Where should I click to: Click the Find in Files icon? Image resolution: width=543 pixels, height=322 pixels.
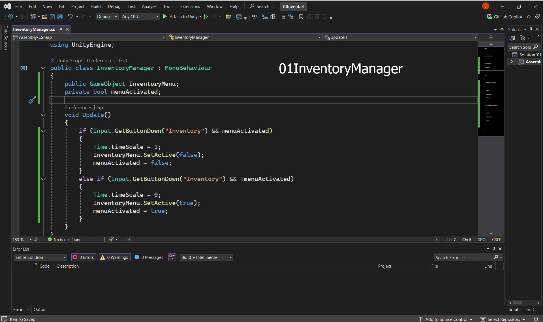[228, 17]
